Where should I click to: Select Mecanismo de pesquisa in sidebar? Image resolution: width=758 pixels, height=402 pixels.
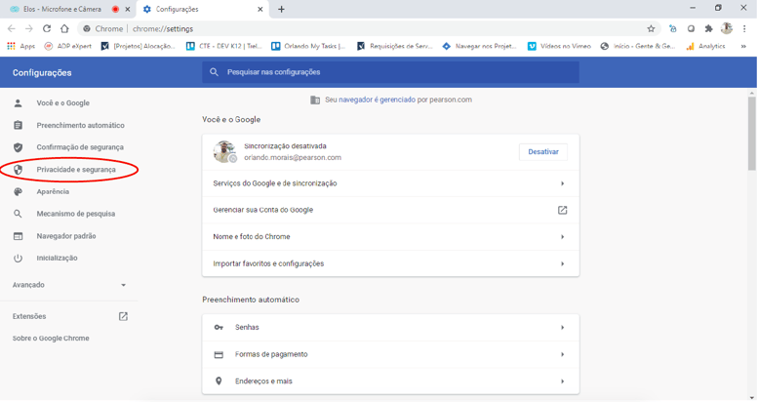point(75,214)
